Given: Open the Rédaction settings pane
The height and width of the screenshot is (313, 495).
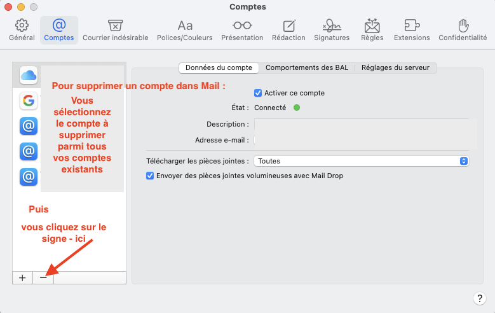Looking at the screenshot, I should (288, 30).
